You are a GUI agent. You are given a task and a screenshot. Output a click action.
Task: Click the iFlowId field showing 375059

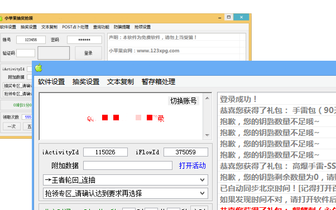[x=185, y=152]
